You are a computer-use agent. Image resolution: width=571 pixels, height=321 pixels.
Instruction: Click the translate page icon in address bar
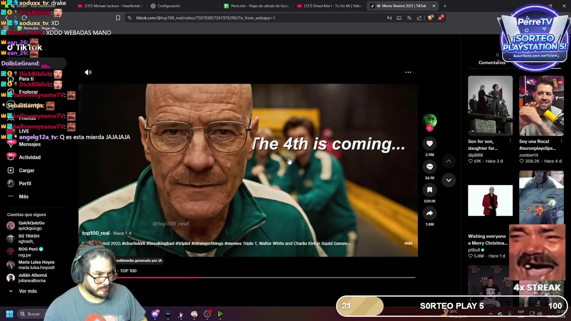tap(409, 18)
